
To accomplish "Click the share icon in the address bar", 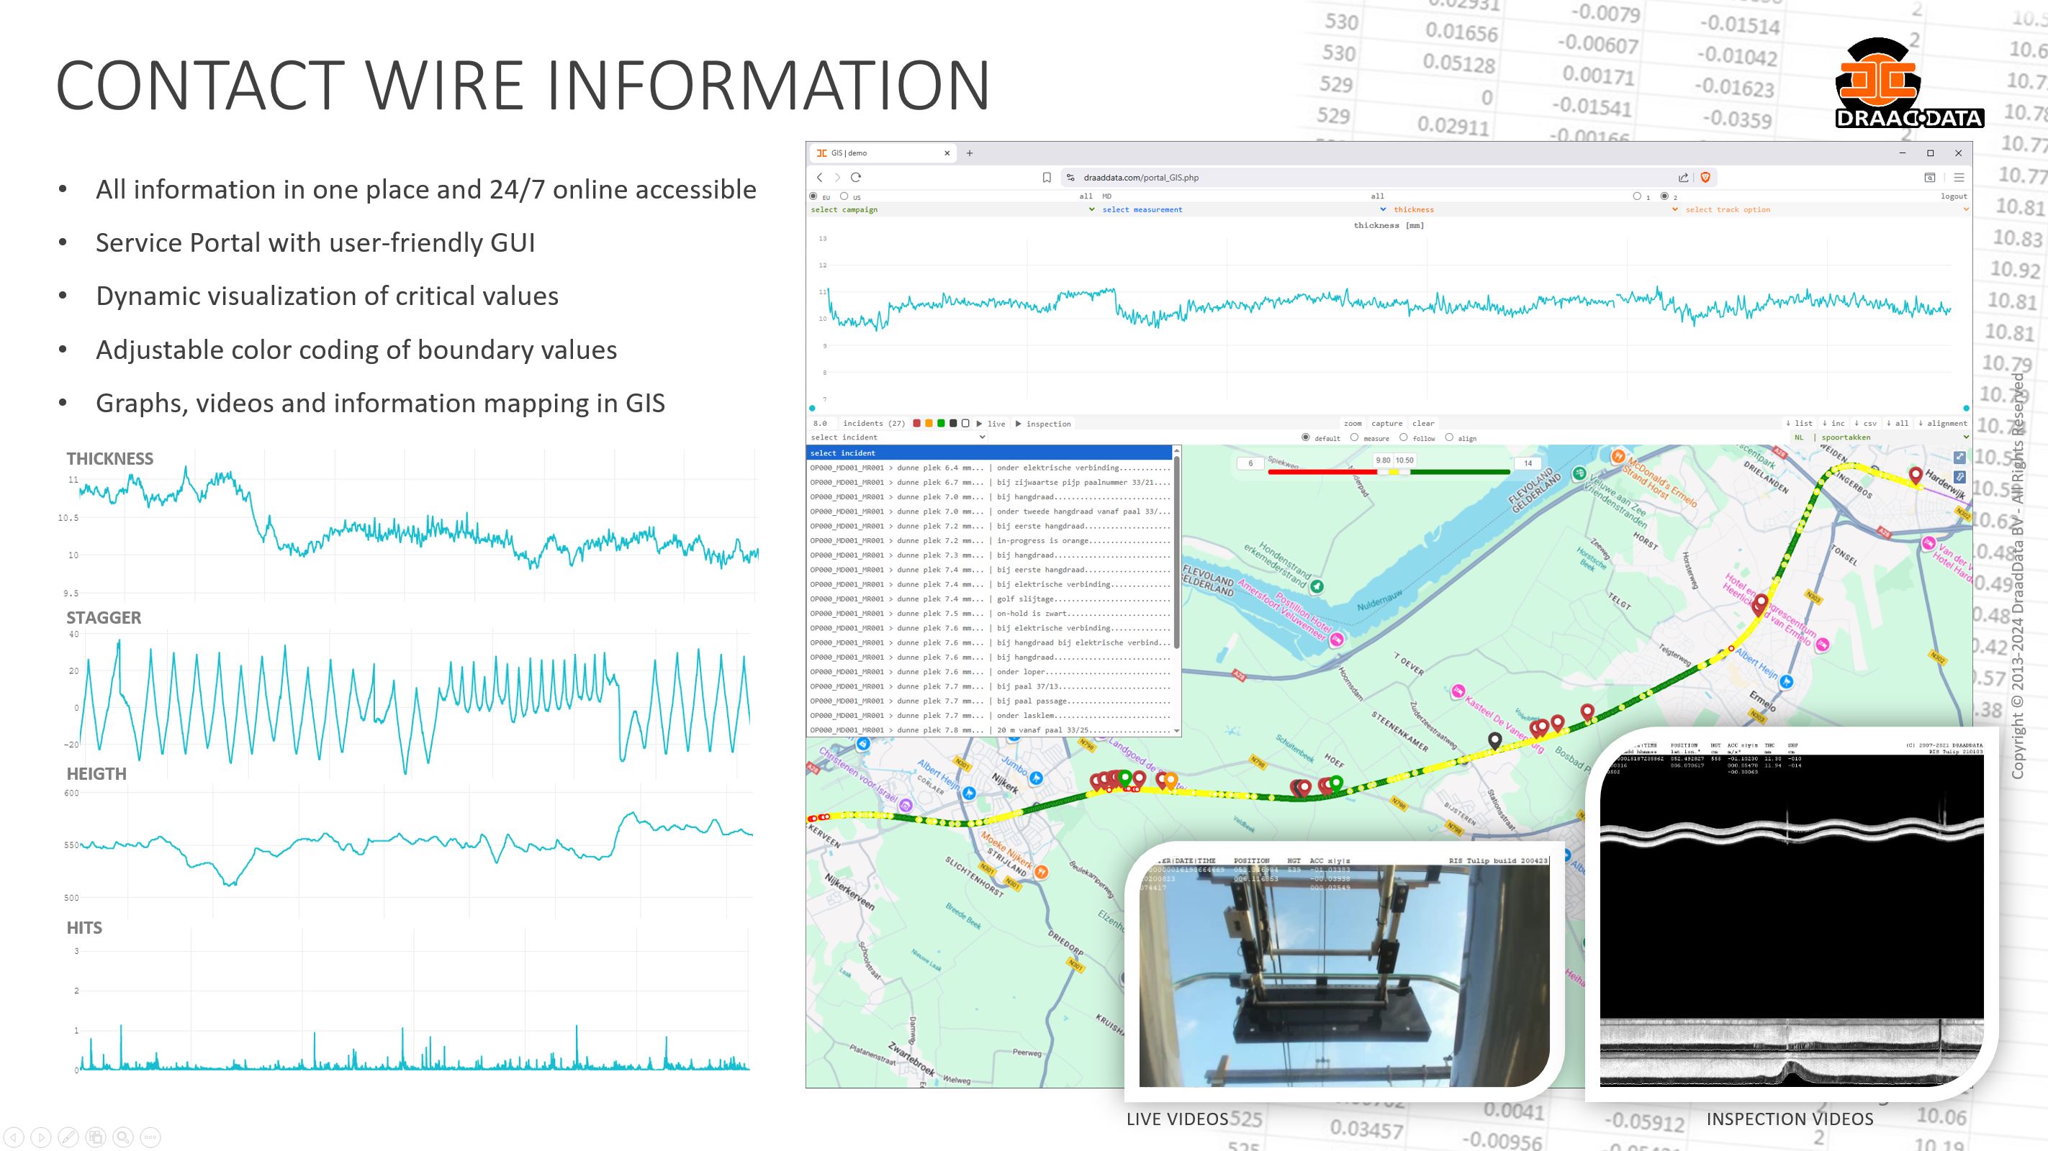I will tap(1683, 177).
